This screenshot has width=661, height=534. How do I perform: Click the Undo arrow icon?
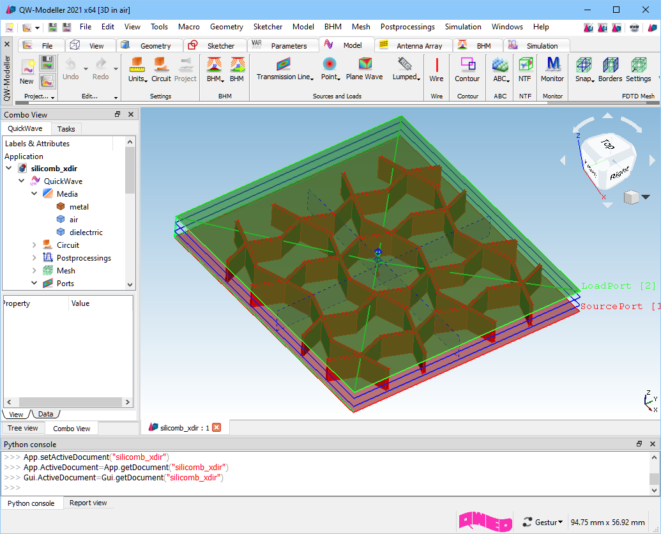[x=70, y=65]
